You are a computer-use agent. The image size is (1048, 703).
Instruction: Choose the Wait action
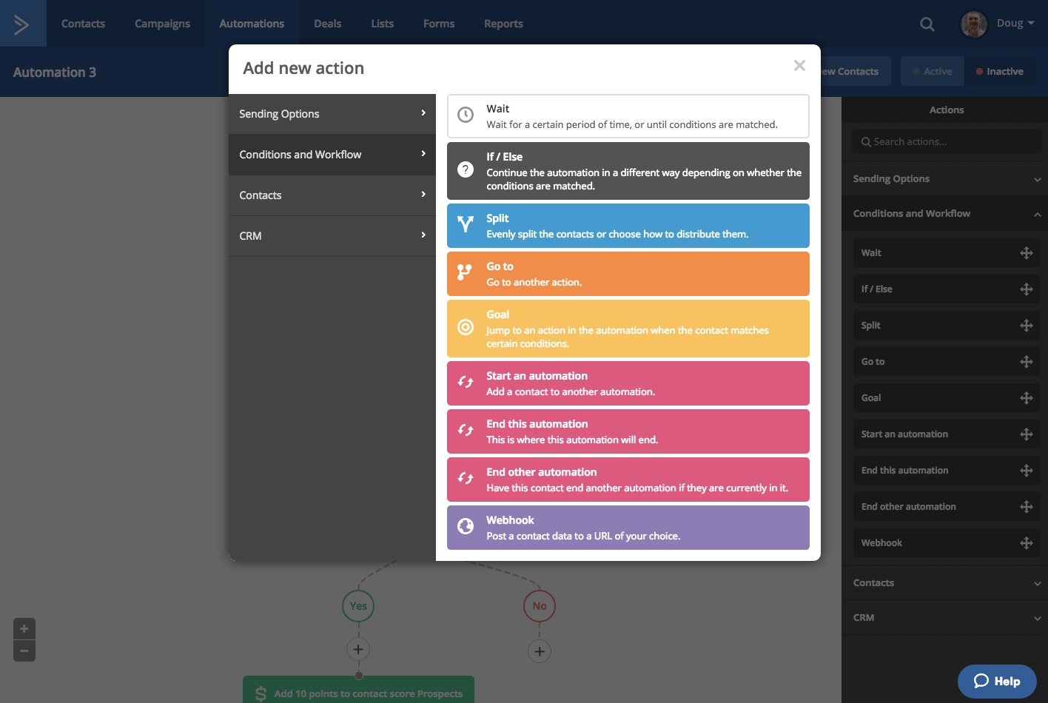tap(628, 116)
